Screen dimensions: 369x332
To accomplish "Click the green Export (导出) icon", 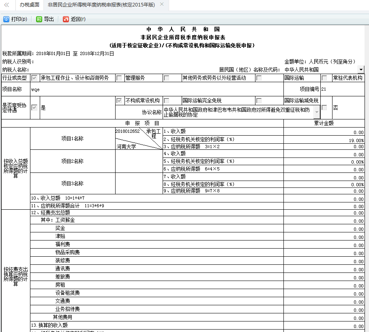I will click(x=39, y=19).
